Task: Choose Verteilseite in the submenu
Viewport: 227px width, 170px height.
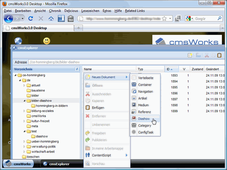Action: point(145,78)
